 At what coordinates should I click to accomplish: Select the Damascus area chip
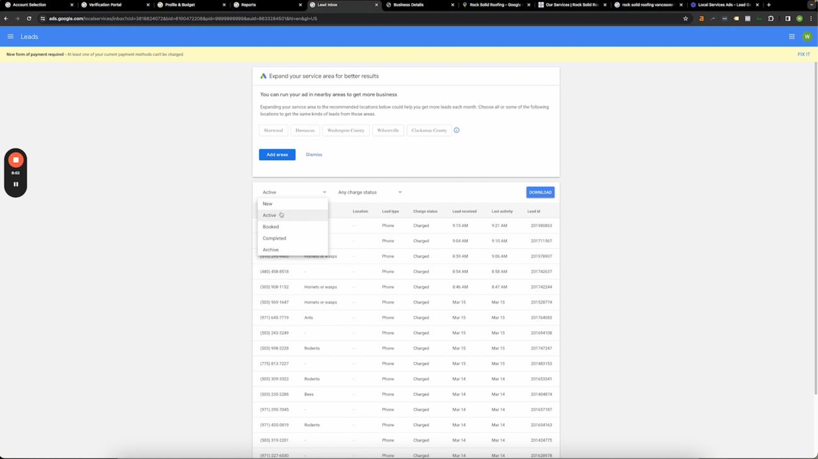click(x=305, y=130)
